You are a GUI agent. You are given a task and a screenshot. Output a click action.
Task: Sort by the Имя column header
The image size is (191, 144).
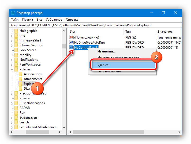(96, 32)
